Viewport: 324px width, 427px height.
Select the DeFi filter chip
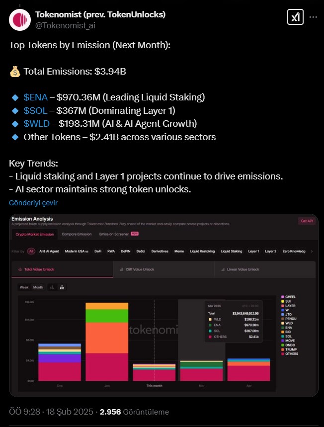[x=98, y=252]
